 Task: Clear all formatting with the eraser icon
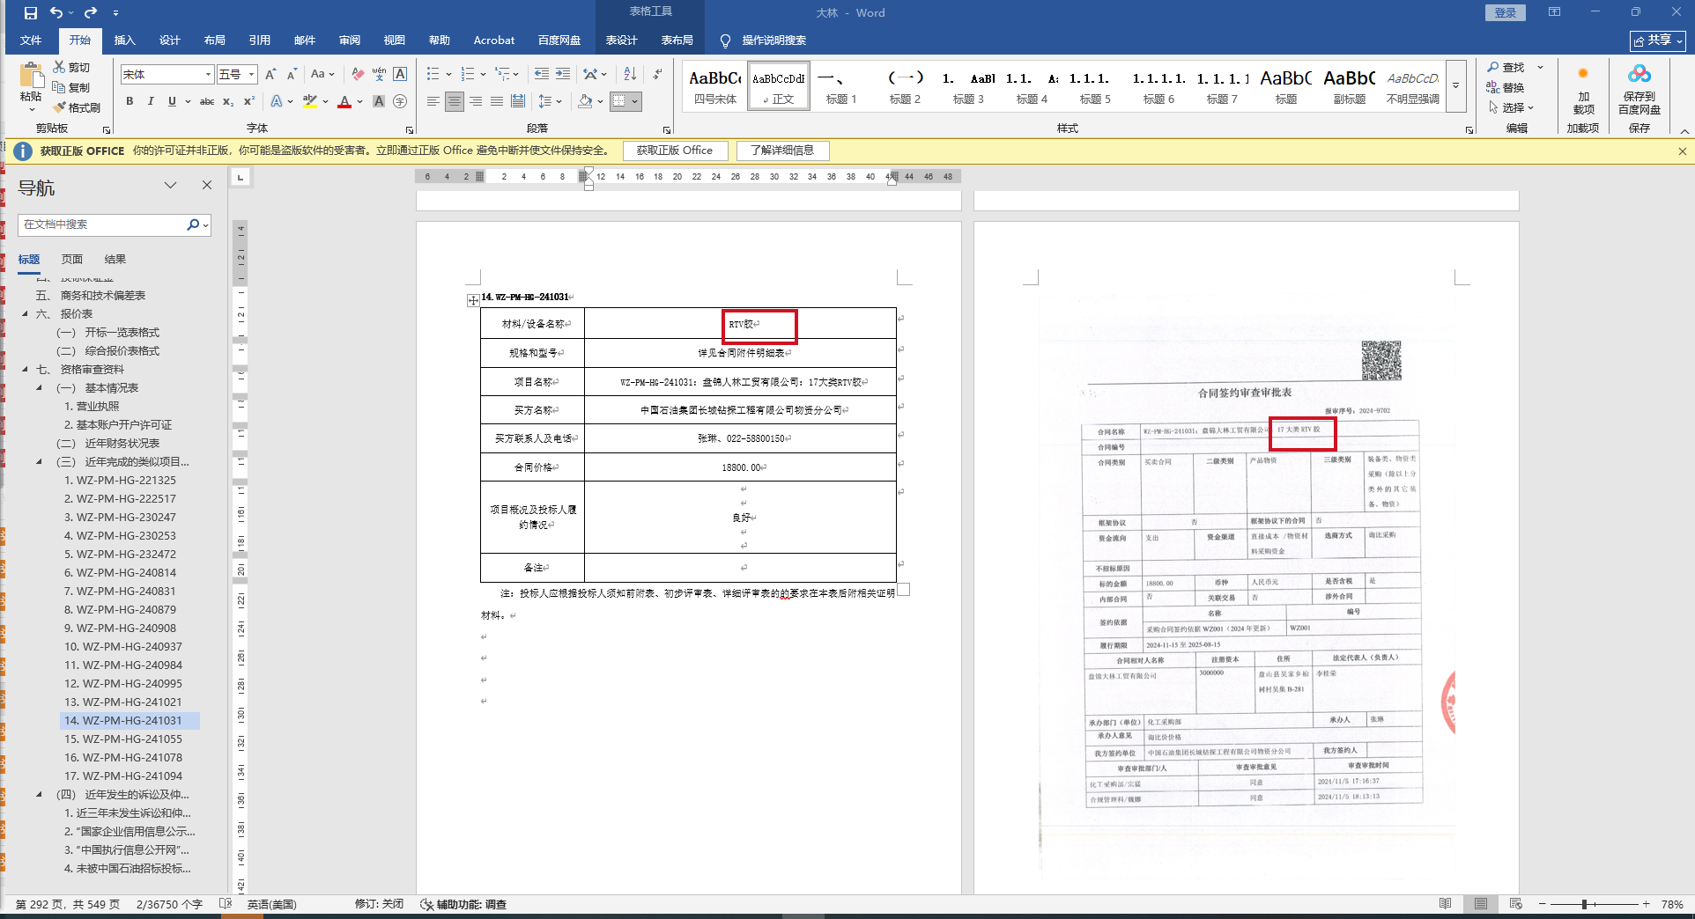(357, 74)
